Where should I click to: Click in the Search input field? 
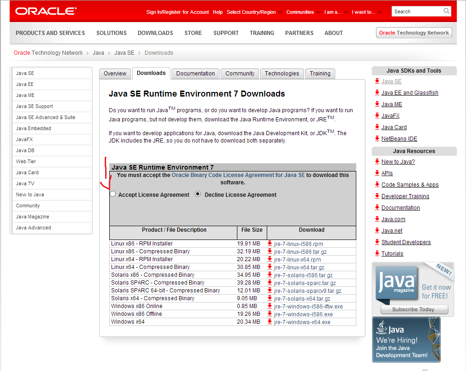417,11
